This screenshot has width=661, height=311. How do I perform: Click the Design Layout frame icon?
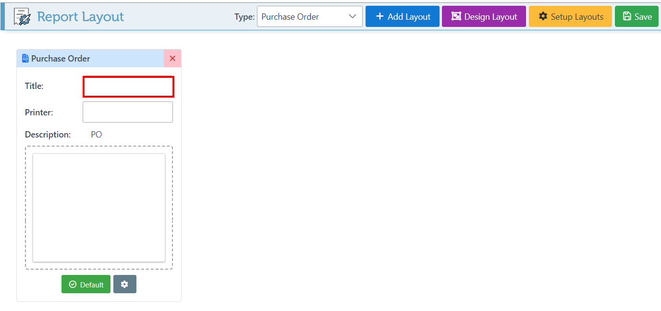(456, 16)
